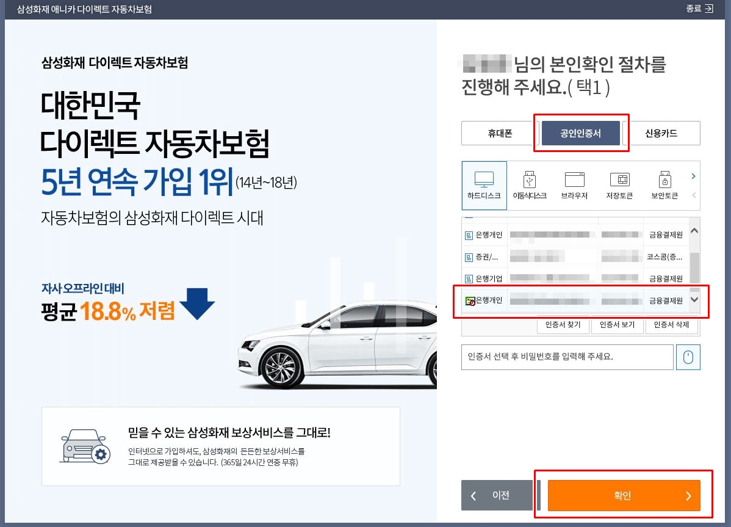This screenshot has height=527, width=731.
Task: Show previous storage media arrow
Action: click(x=694, y=195)
